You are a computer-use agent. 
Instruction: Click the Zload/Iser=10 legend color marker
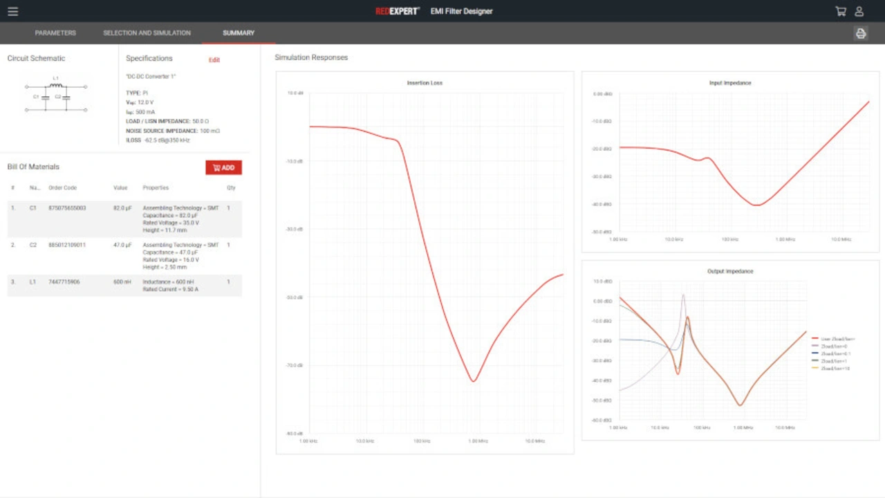pos(815,369)
